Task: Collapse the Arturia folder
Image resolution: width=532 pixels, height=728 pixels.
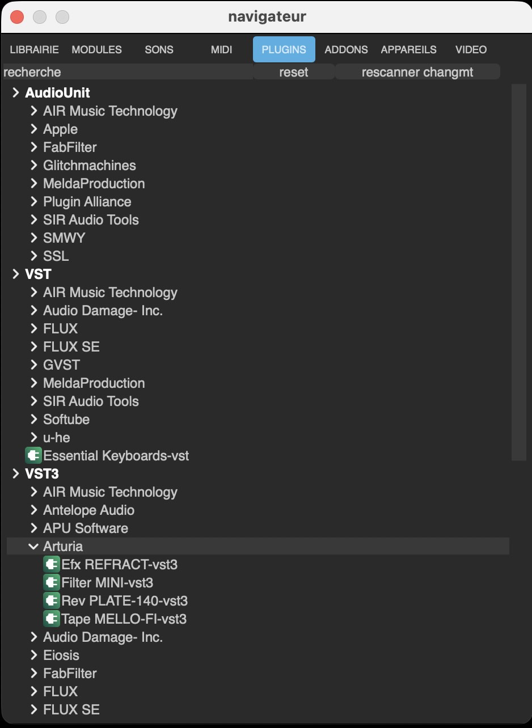Action: click(x=33, y=547)
